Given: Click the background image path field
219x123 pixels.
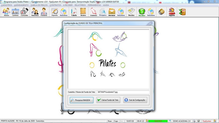Looking at the screenshot, I should (x=123, y=92).
